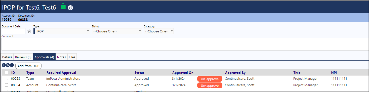Screen dimensions: 369x92
Task: Open the Notes tab
Action: [x=61, y=57]
